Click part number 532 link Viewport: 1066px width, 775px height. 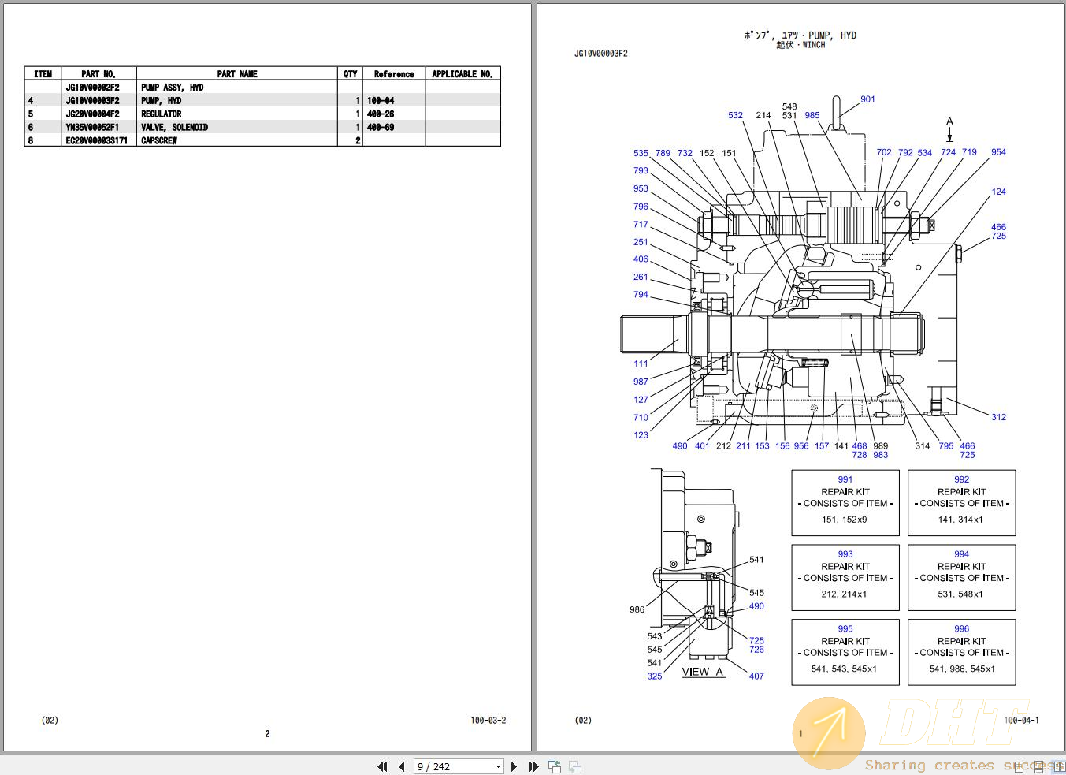click(x=735, y=115)
